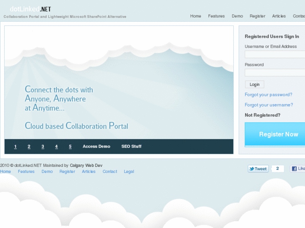Image resolution: width=305 pixels, height=228 pixels.
Task: Follow the Forgot your username link
Action: point(269,105)
